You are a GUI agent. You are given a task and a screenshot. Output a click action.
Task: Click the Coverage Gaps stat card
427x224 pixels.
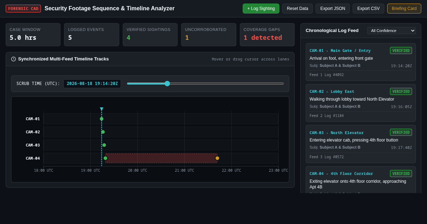(x=267, y=35)
